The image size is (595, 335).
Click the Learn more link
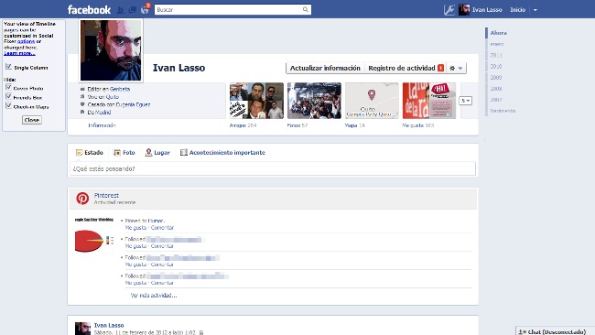pos(19,53)
